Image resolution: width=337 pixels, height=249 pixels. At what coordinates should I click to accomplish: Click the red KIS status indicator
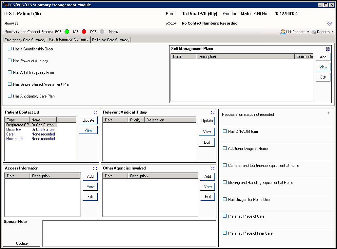coord(84,32)
